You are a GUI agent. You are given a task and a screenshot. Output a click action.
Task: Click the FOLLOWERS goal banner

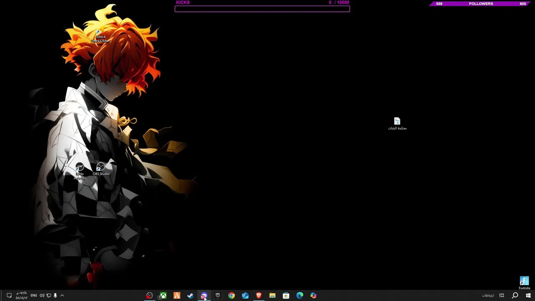pos(481,4)
